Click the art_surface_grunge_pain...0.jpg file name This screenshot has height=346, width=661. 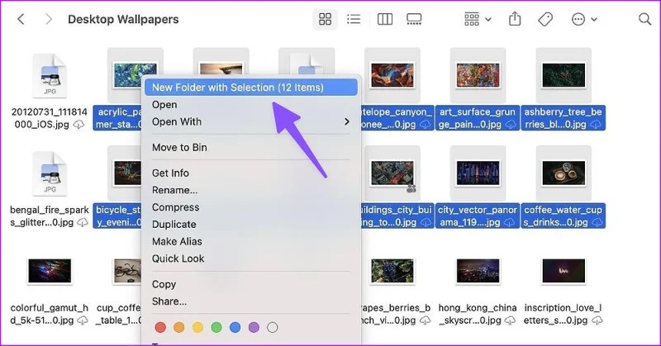pyautogui.click(x=478, y=118)
